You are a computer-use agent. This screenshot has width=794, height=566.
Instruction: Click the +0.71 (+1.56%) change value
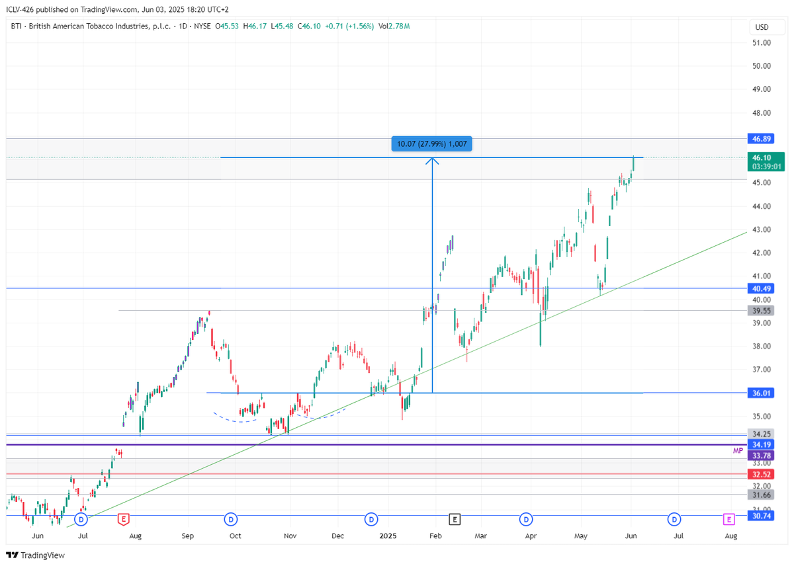pos(349,26)
